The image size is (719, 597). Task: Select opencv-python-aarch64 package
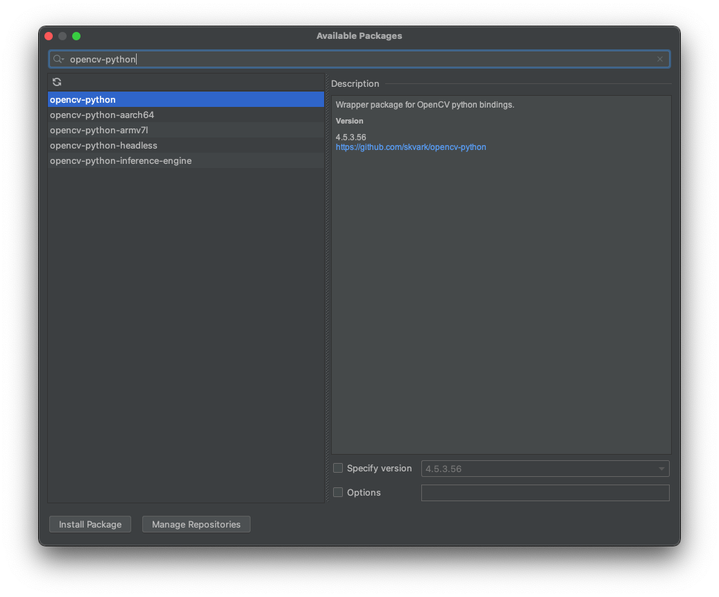click(x=186, y=115)
